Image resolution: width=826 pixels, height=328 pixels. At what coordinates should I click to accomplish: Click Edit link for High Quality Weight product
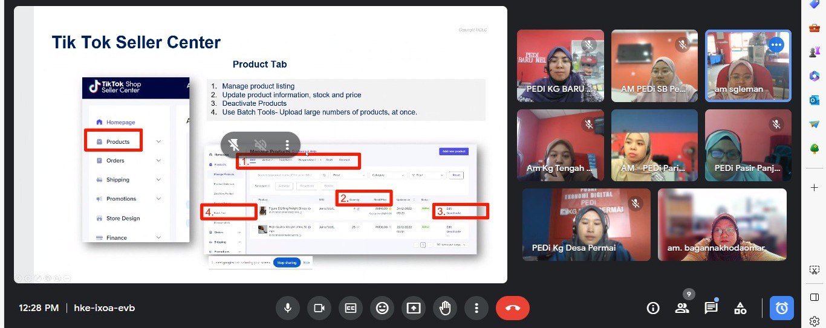[449, 227]
